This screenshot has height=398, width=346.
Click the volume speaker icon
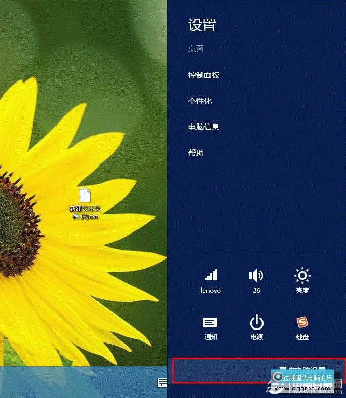click(256, 275)
